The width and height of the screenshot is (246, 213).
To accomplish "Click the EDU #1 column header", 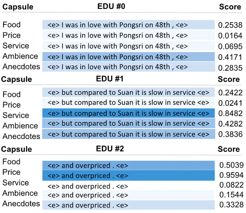I will click(x=110, y=79).
